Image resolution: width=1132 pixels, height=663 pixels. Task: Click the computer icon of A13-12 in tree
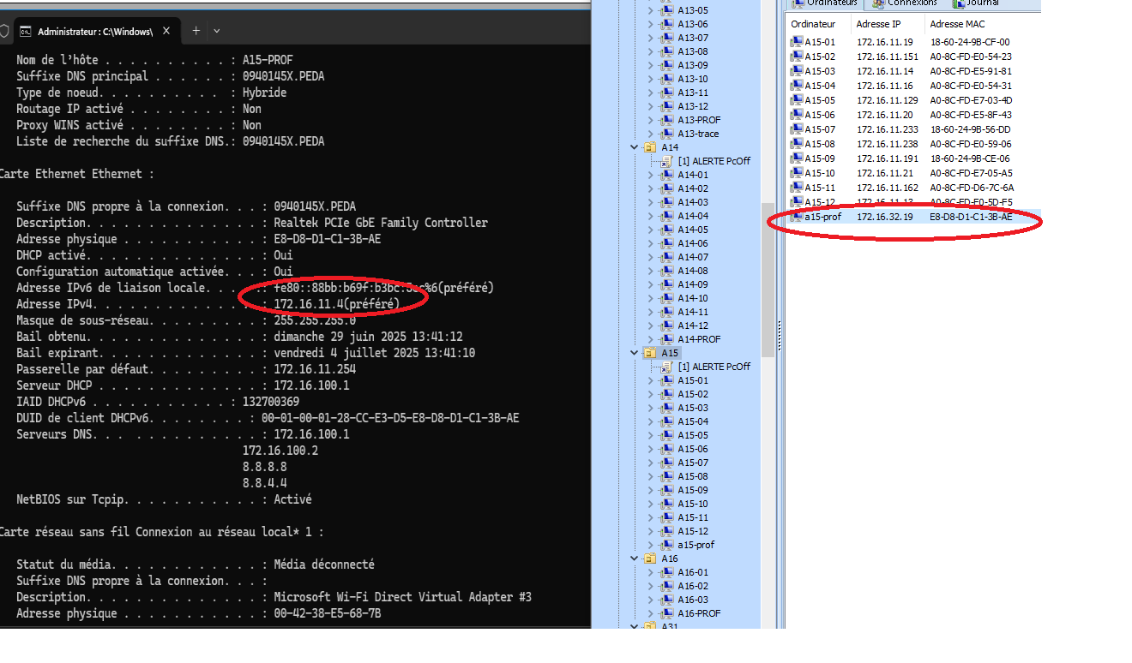(666, 106)
